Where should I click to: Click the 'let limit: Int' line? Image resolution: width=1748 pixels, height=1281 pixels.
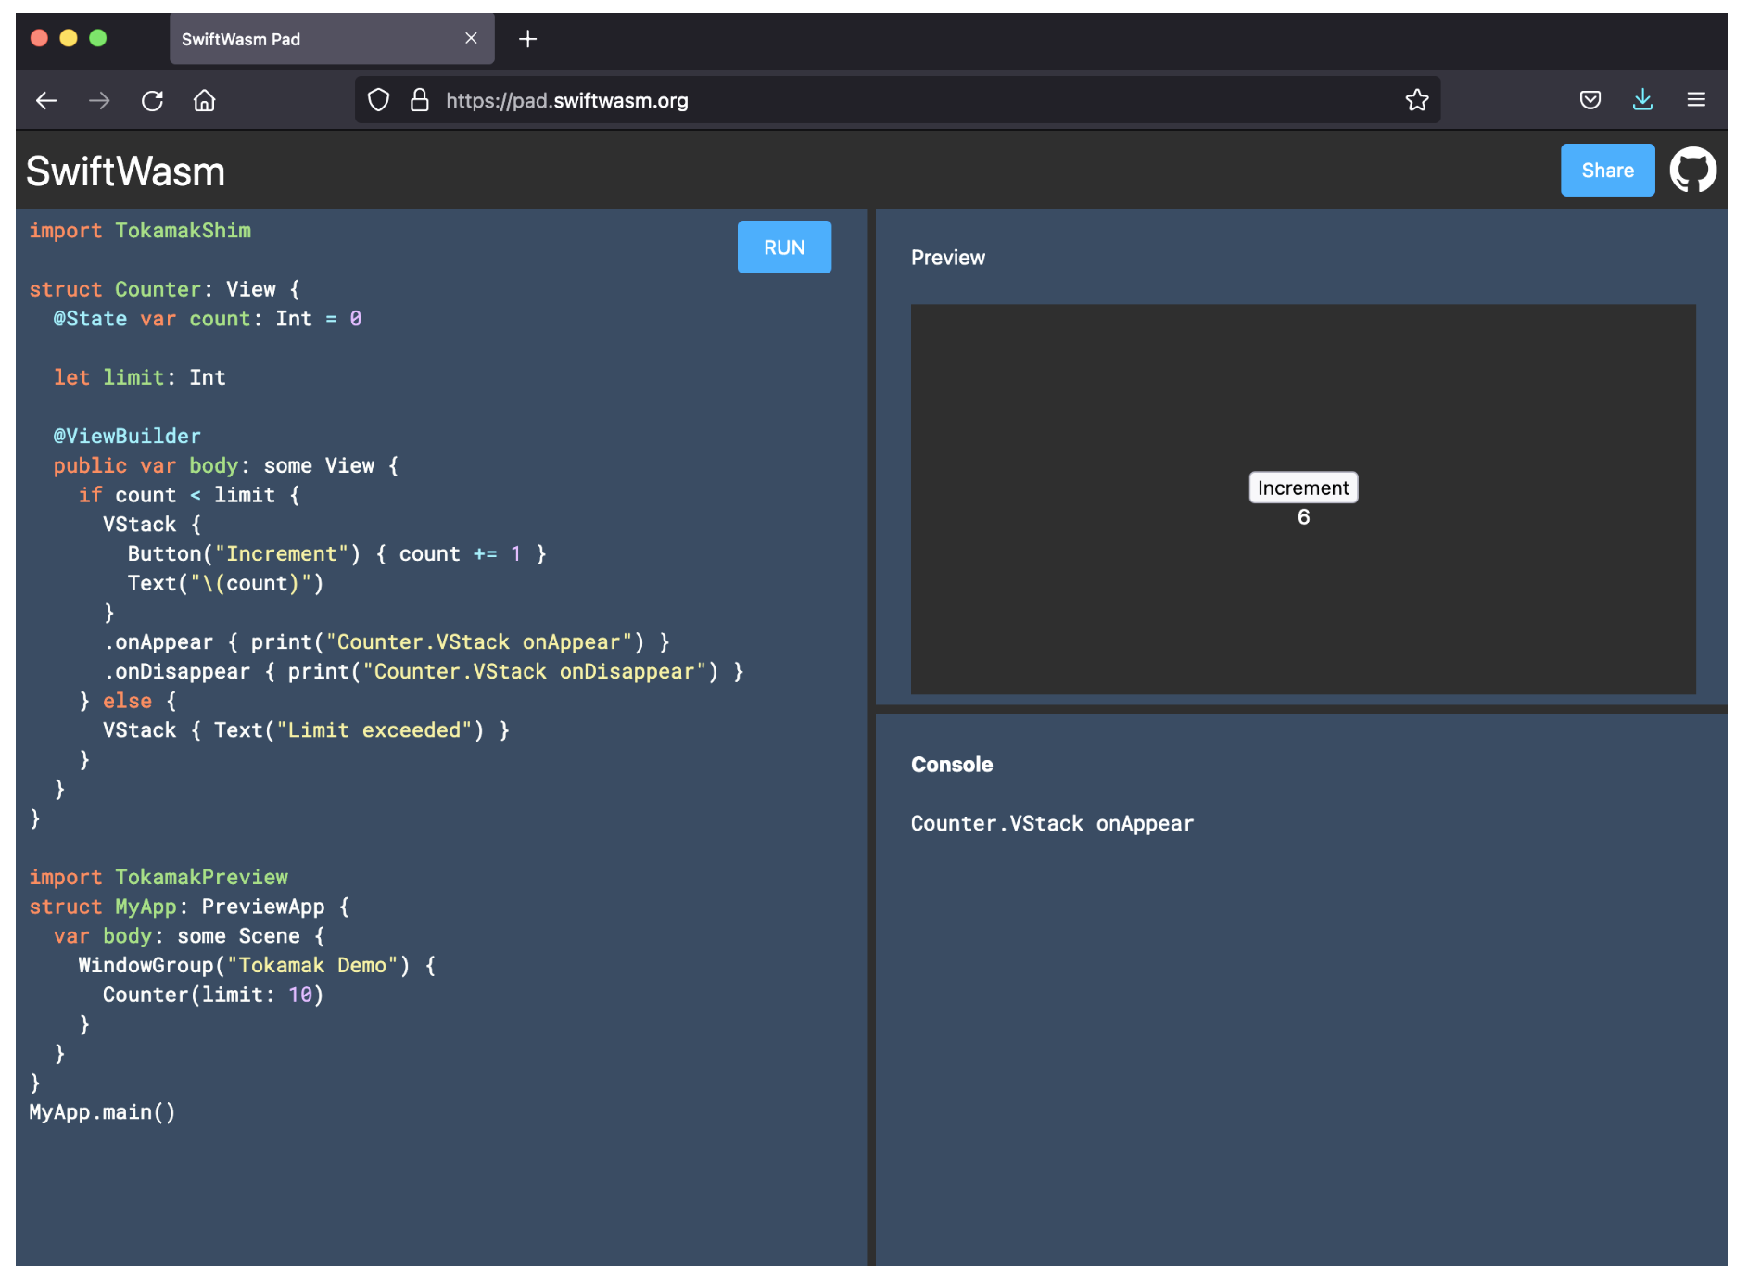(x=139, y=377)
